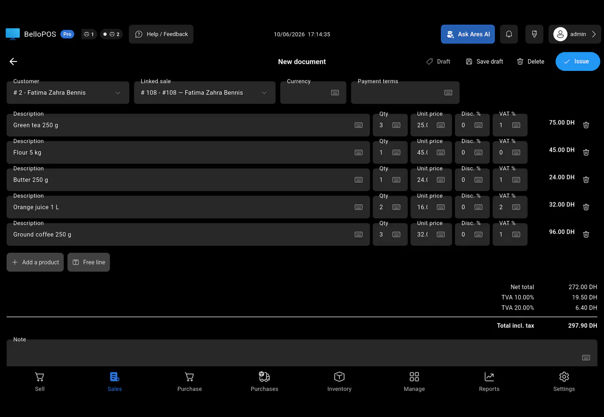Open the Reports tab
Image resolution: width=604 pixels, height=417 pixels.
(x=489, y=382)
